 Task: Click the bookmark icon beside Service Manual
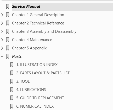8,7
